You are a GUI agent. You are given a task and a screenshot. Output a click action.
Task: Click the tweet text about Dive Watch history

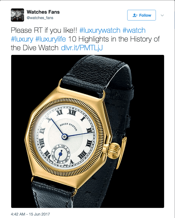coord(85,43)
